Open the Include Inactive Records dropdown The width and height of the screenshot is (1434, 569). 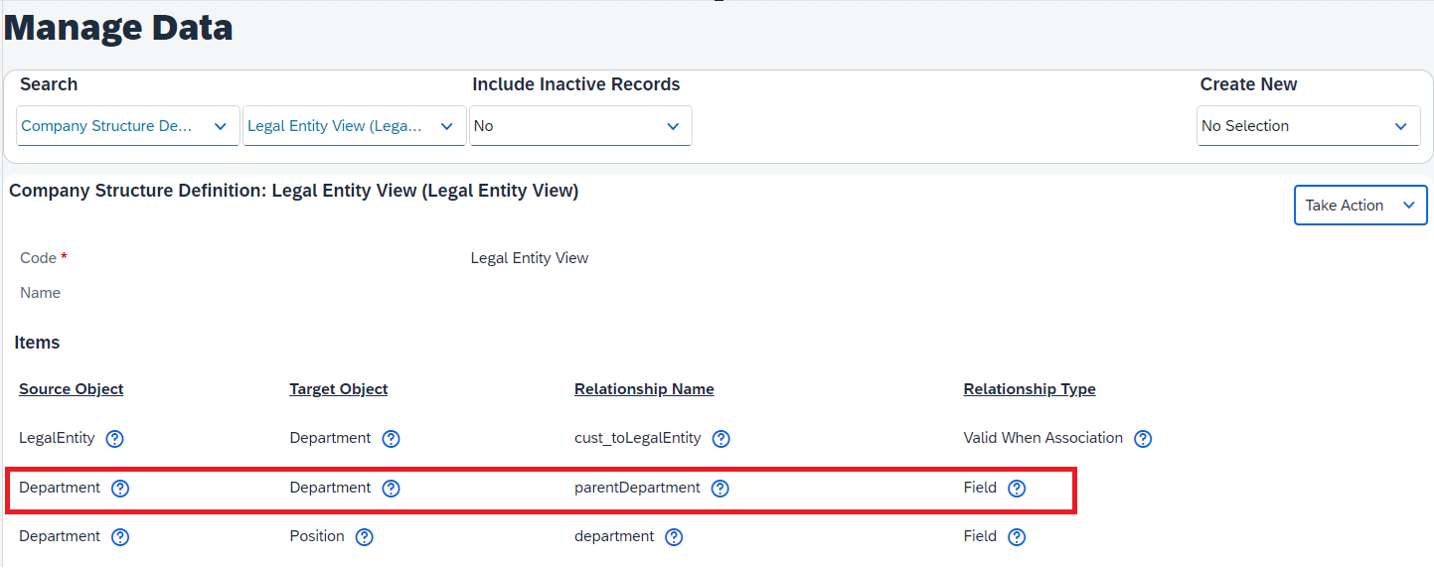point(580,126)
